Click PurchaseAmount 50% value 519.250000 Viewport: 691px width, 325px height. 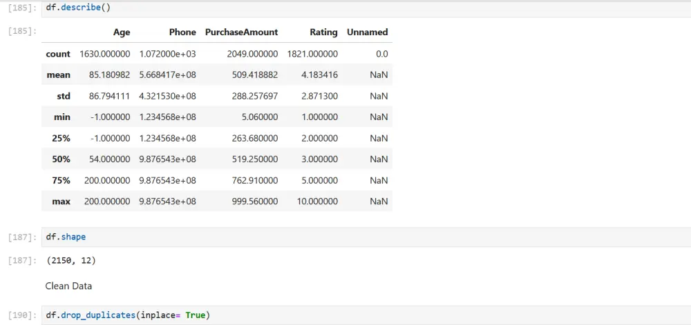(255, 159)
